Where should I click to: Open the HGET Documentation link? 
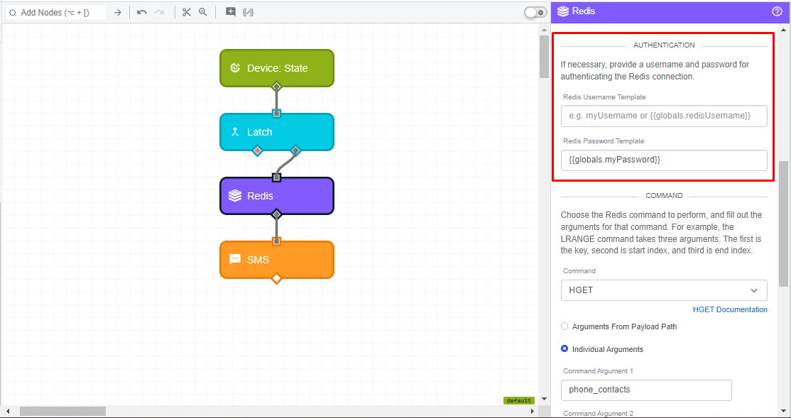click(x=730, y=309)
